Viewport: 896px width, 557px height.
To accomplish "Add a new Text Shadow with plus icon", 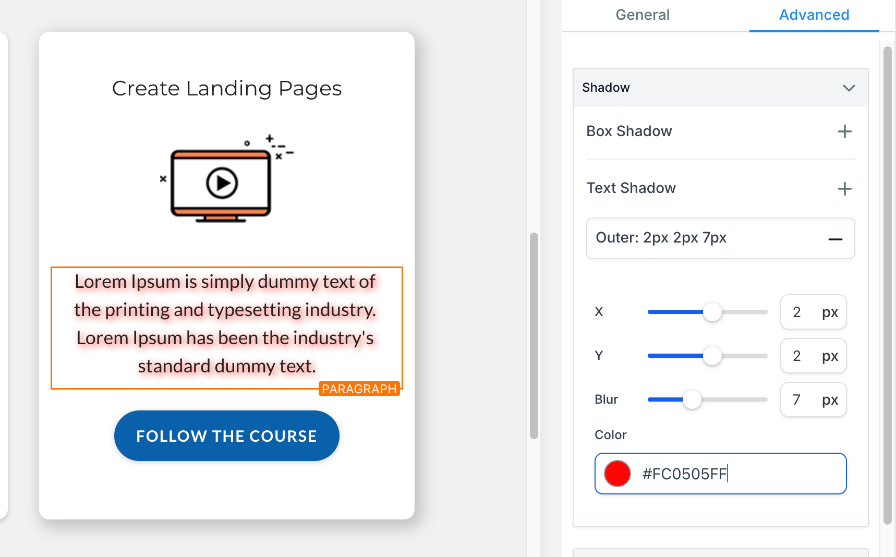I will click(x=844, y=188).
